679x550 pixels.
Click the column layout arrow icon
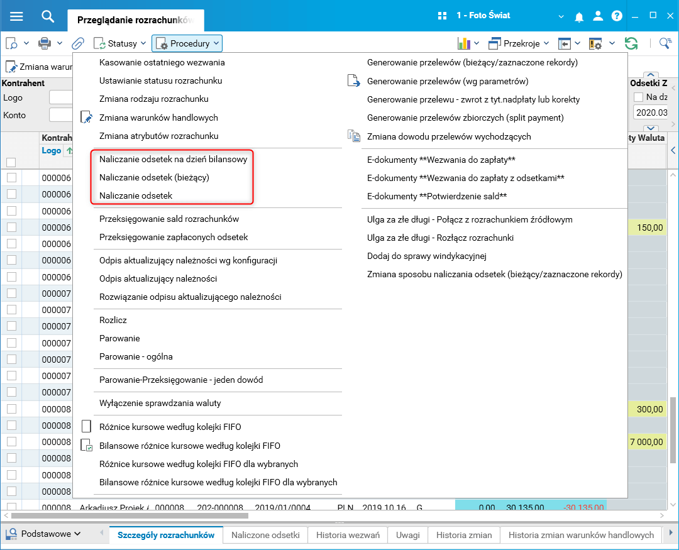pyautogui.click(x=564, y=43)
